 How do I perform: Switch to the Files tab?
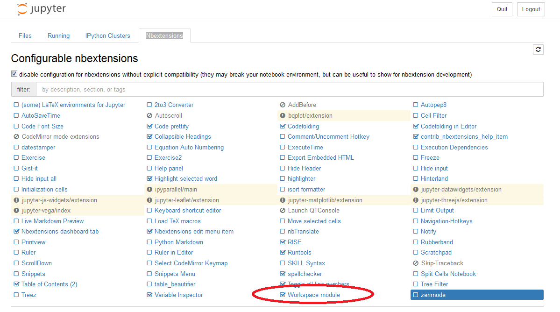point(25,35)
